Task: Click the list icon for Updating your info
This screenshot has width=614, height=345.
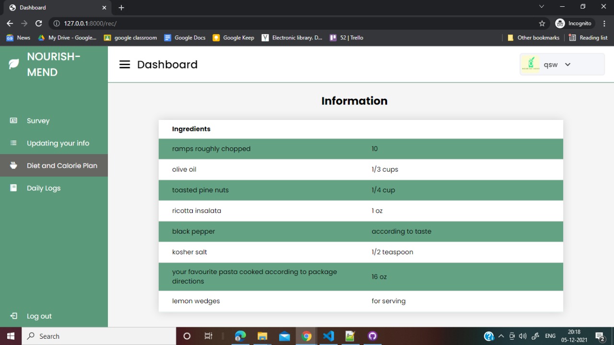Action: [13, 143]
